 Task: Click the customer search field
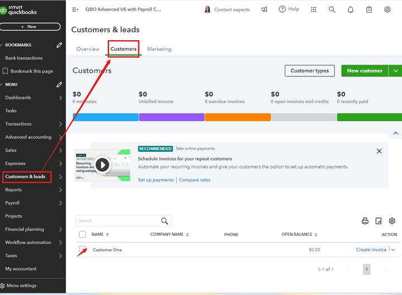tap(123, 221)
